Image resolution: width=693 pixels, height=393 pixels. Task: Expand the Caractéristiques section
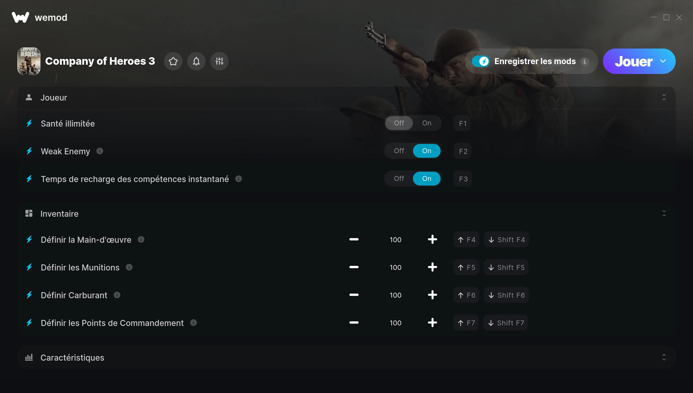[664, 357]
